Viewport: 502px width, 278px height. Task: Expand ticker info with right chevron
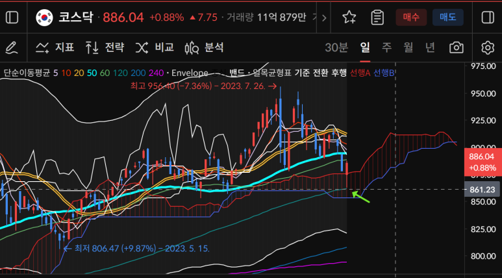(324, 18)
